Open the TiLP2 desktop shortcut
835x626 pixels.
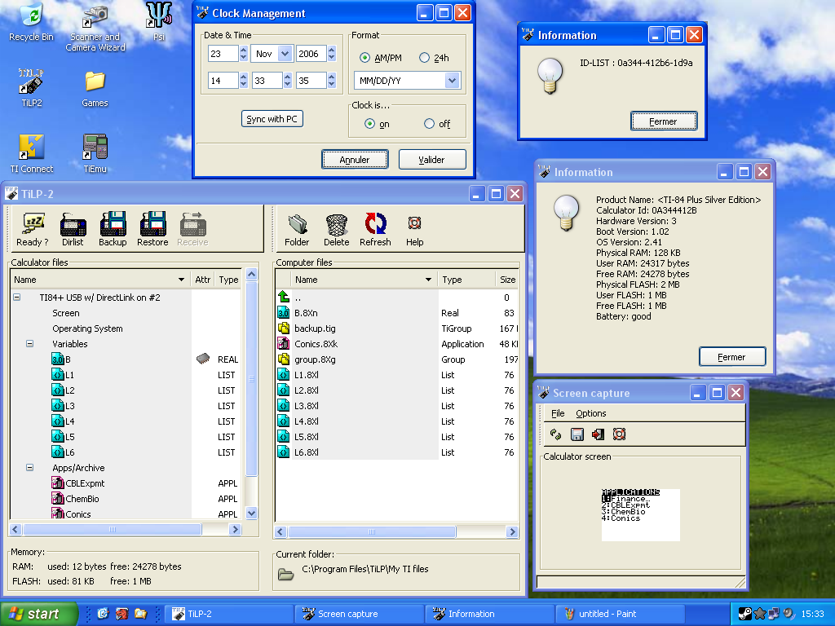click(32, 88)
